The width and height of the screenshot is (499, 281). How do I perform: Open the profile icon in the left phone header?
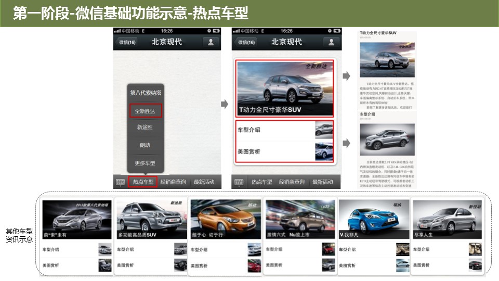tap(211, 42)
